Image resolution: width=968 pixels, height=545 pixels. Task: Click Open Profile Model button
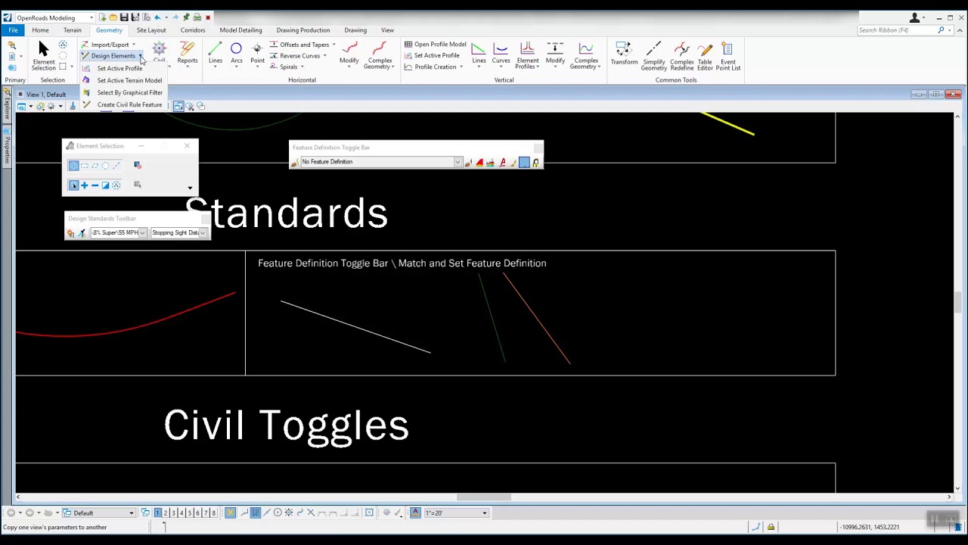click(x=435, y=45)
